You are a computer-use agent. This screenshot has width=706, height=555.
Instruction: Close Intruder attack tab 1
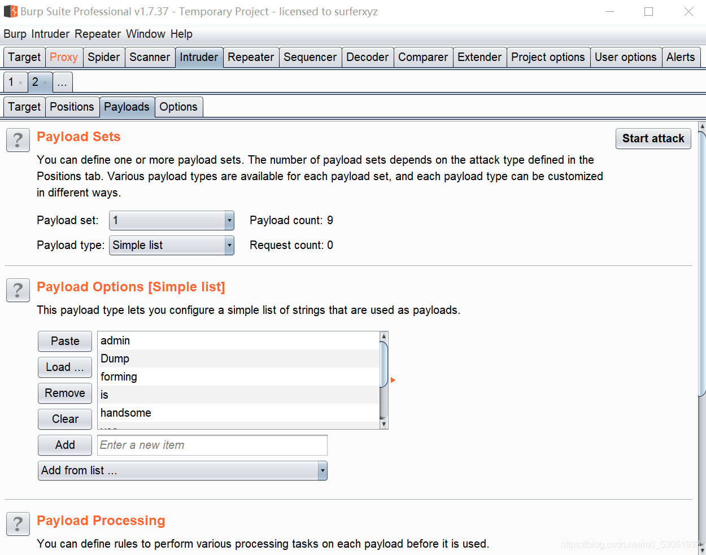click(x=21, y=83)
